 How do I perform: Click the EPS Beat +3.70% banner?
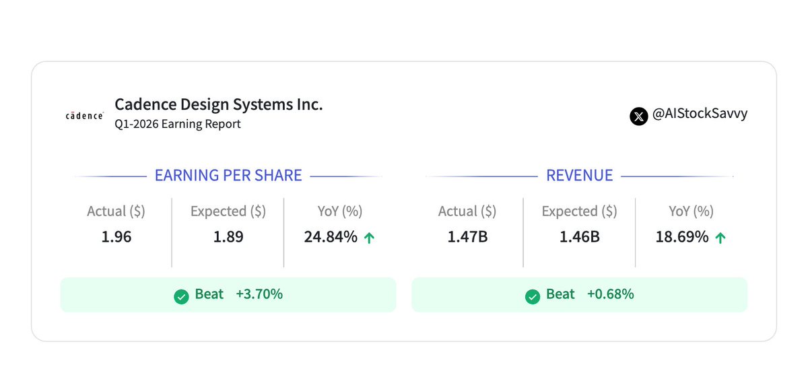click(228, 295)
